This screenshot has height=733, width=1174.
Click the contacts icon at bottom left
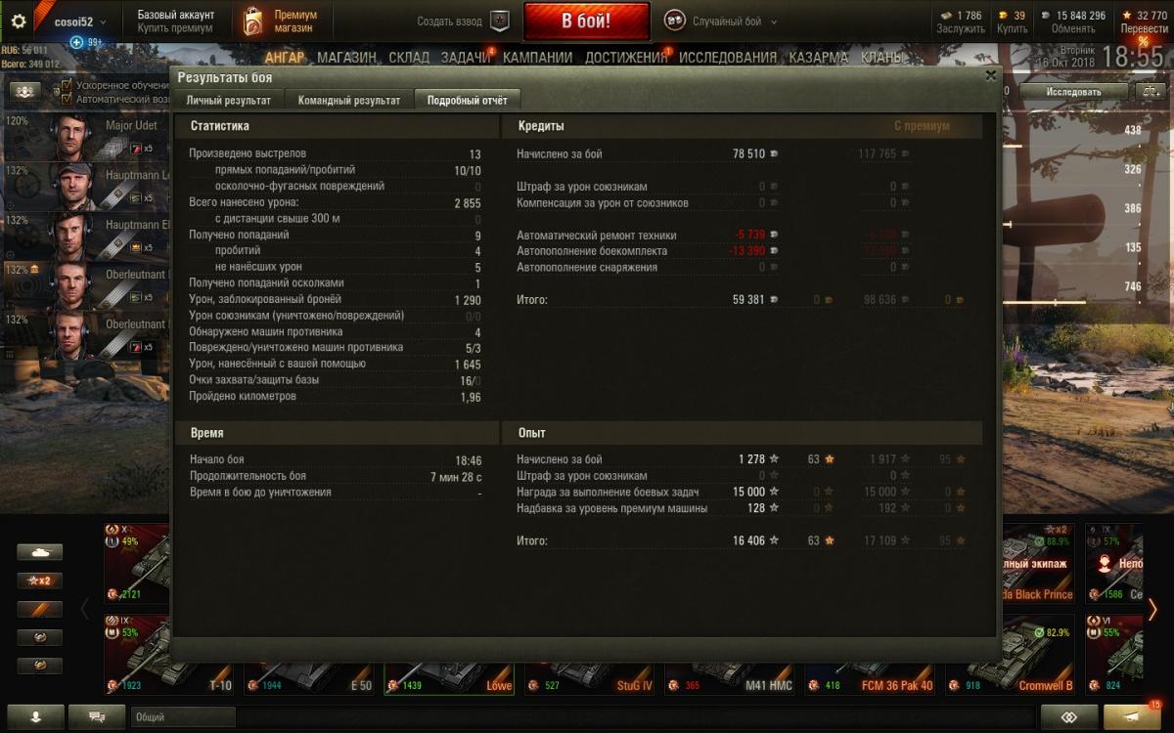tap(35, 716)
